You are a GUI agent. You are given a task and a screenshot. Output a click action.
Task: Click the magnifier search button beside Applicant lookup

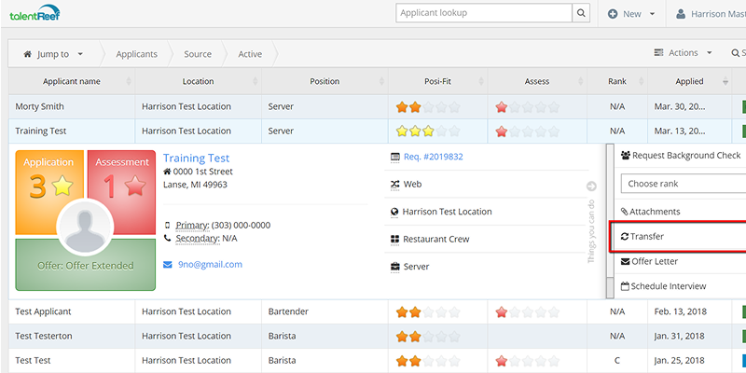(581, 13)
